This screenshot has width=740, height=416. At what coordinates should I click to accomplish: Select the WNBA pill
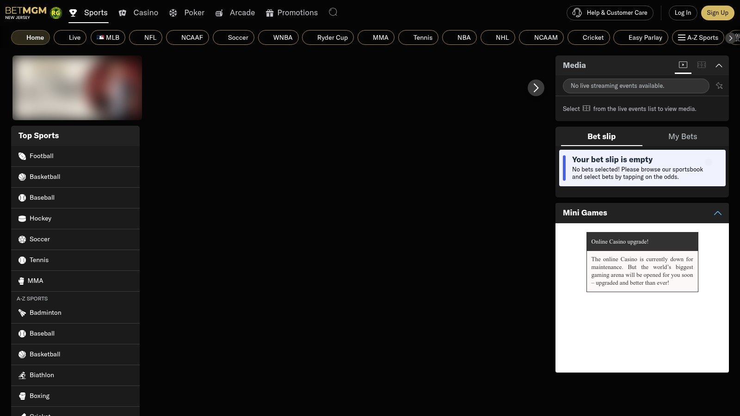[278, 37]
